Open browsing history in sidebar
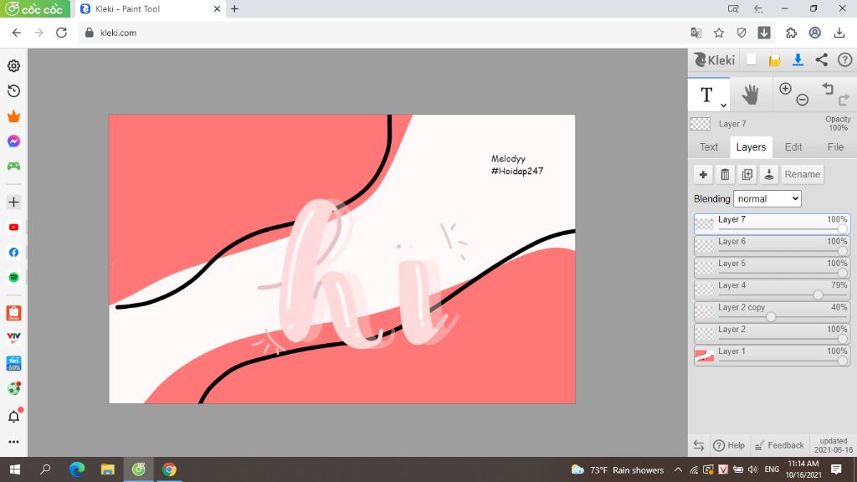Image resolution: width=857 pixels, height=482 pixels. 13,90
